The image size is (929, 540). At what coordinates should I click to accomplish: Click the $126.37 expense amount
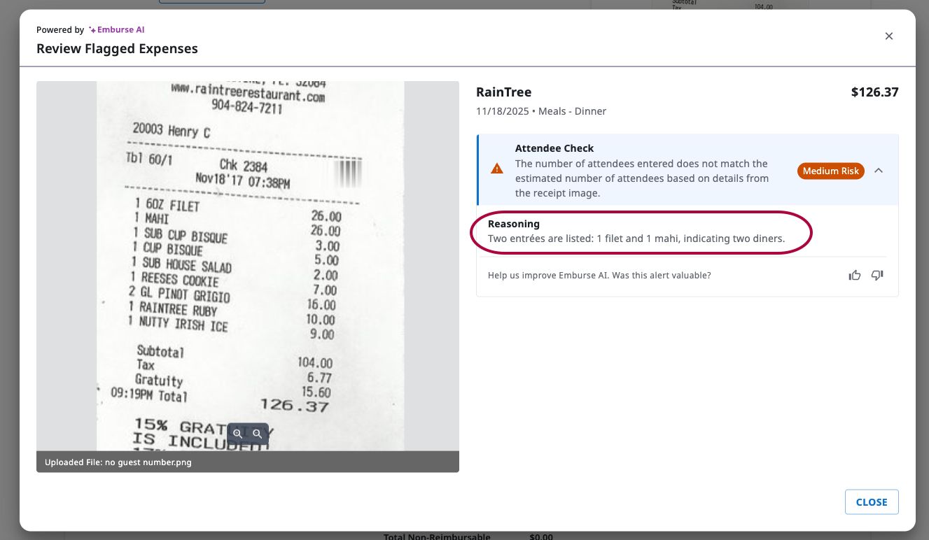click(x=875, y=92)
